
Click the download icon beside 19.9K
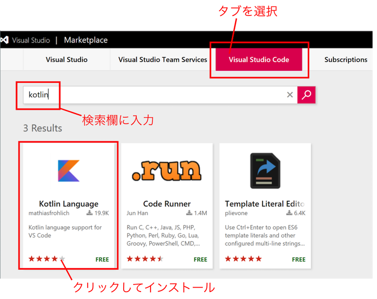pyautogui.click(x=89, y=213)
